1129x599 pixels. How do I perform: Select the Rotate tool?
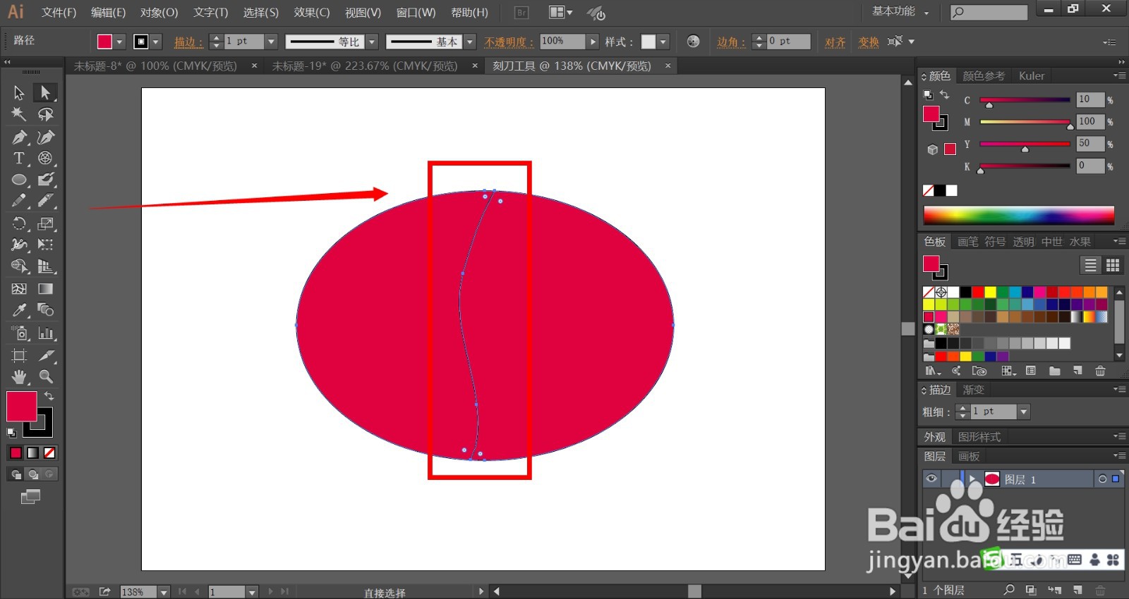(x=19, y=223)
